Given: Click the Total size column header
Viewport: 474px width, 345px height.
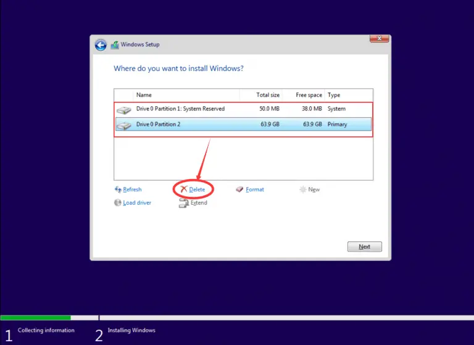Looking at the screenshot, I should pos(261,95).
